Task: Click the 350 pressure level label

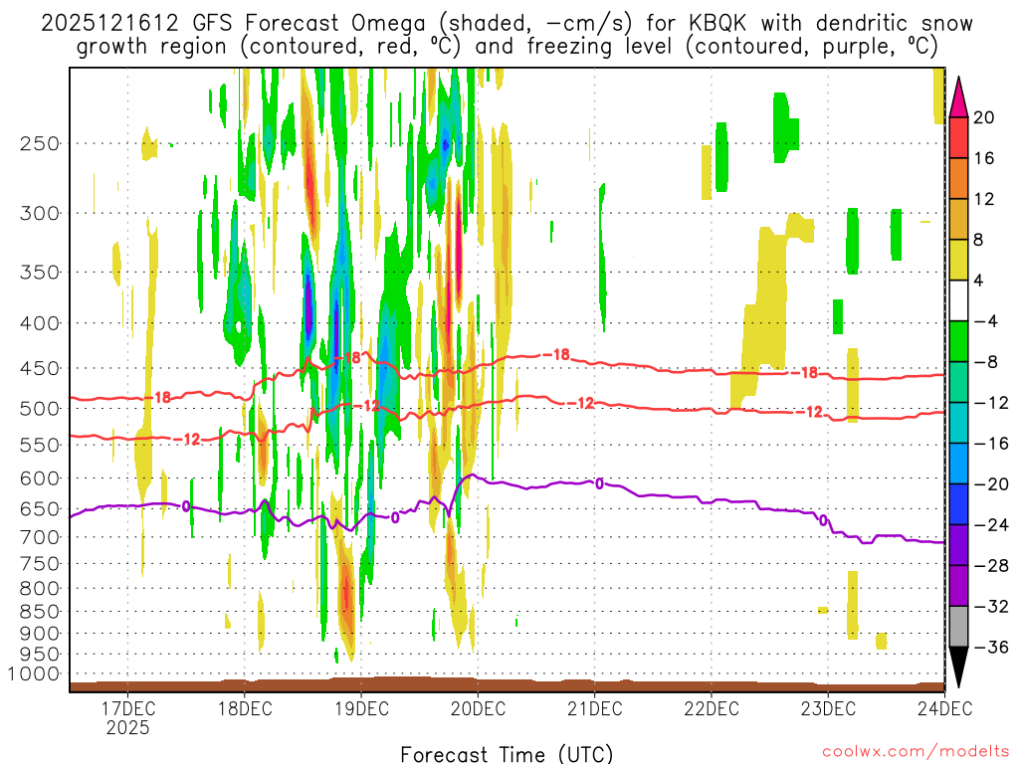Action: 40,273
